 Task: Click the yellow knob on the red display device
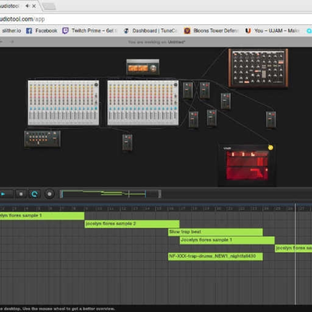270,148
